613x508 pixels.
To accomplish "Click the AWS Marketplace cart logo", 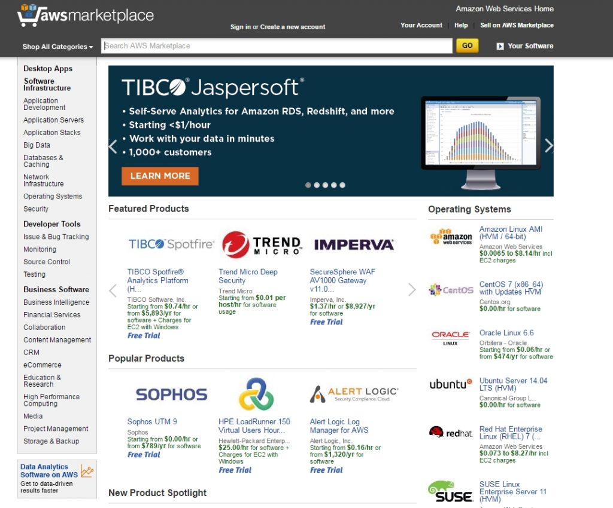I will point(85,16).
